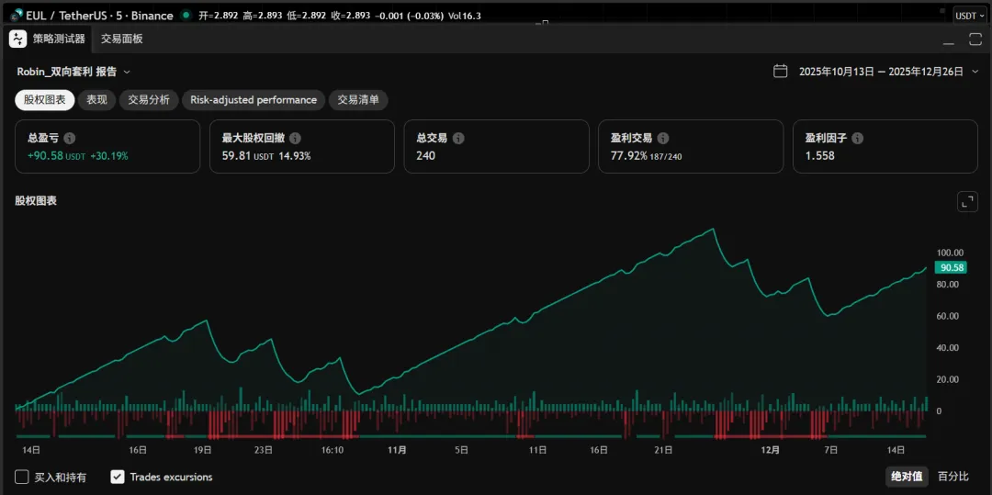Select 绝对值 display mode
992x495 pixels.
pyautogui.click(x=905, y=477)
